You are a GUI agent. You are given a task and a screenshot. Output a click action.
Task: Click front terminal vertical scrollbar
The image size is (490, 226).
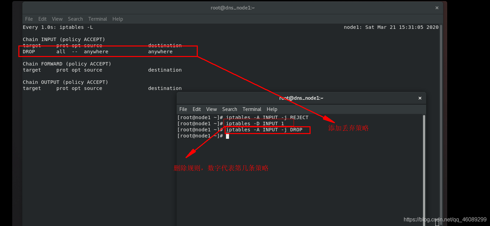click(424, 170)
